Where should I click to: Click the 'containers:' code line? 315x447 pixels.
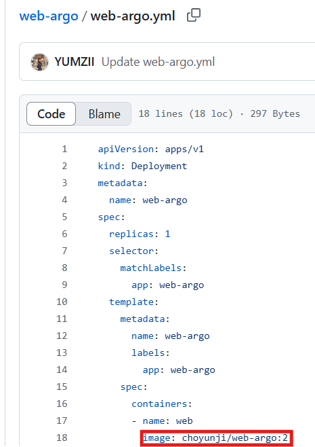pos(162,404)
